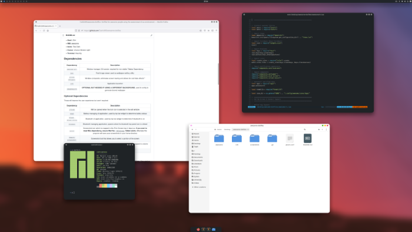This screenshot has width=412, height=232.
Task: Open the README.md file icon
Action: pyautogui.click(x=307, y=138)
